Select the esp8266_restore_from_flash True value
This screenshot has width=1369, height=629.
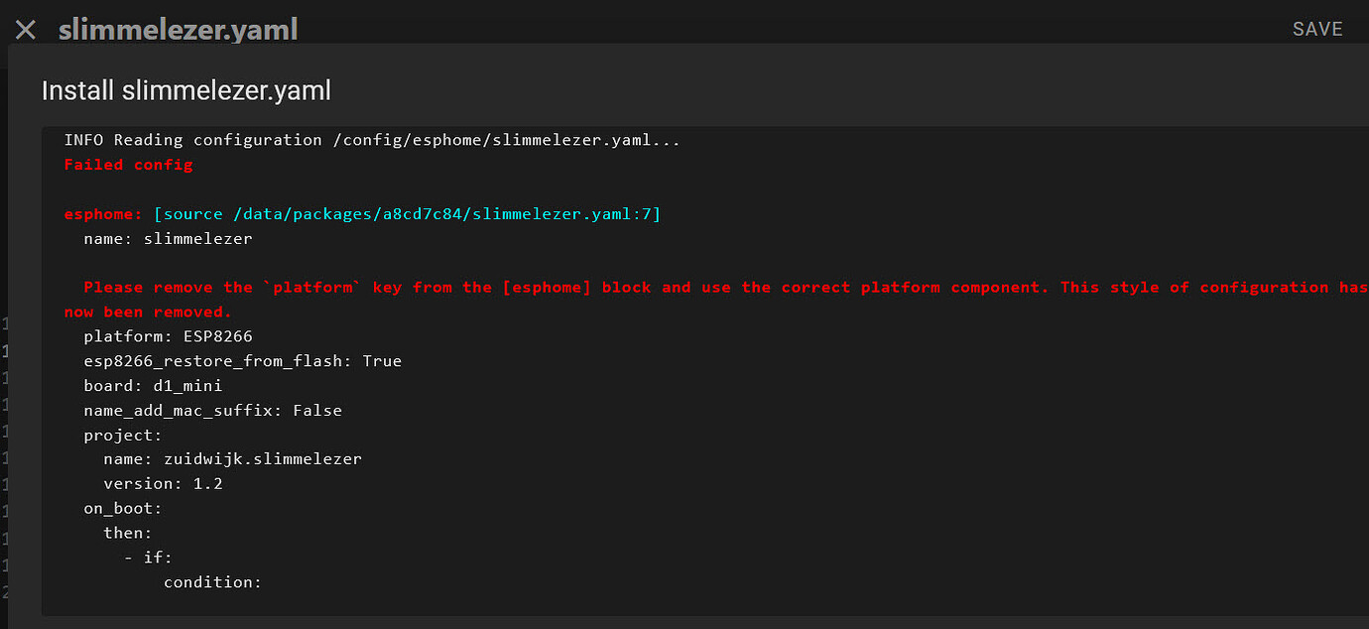(382, 360)
